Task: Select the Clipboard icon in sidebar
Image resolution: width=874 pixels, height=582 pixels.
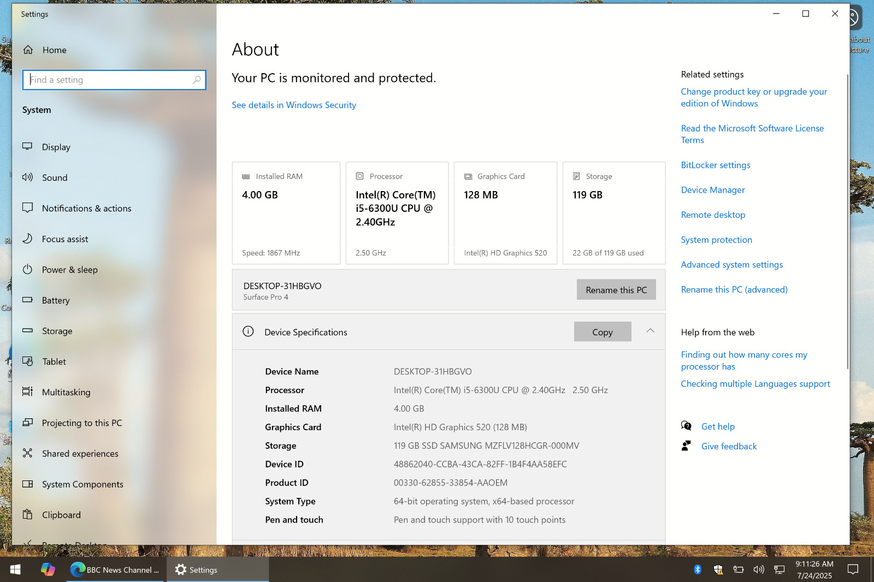Action: pyautogui.click(x=27, y=514)
